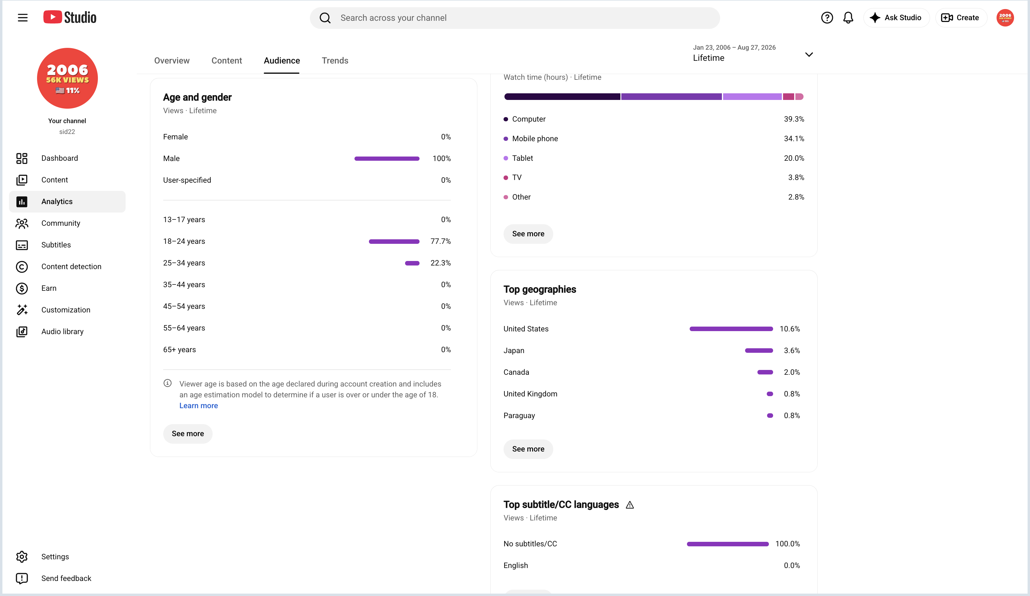Image resolution: width=1030 pixels, height=596 pixels.
Task: Open the notifications bell
Action: click(848, 17)
